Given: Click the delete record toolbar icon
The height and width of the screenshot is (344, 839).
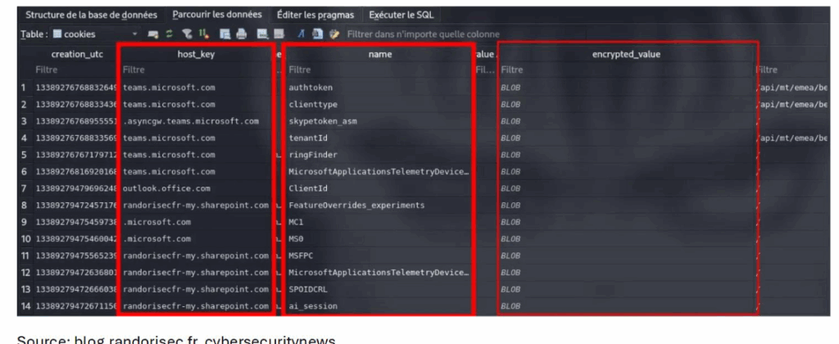Looking at the screenshot, I should (x=279, y=34).
